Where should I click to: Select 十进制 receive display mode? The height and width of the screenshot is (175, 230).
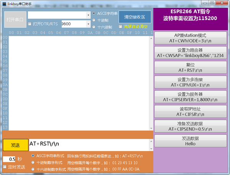click(94, 20)
